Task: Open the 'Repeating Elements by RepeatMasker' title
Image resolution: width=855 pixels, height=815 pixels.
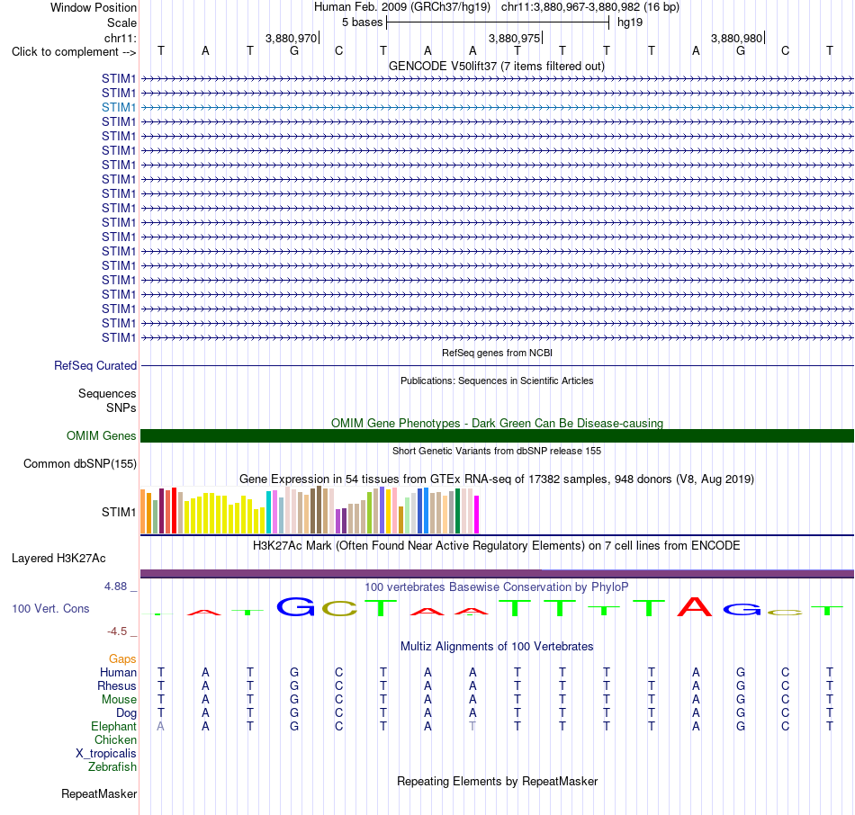Action: tap(497, 781)
